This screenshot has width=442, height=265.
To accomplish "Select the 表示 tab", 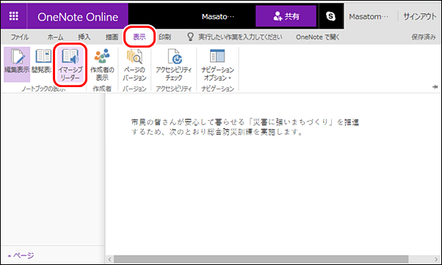I will click(x=140, y=37).
